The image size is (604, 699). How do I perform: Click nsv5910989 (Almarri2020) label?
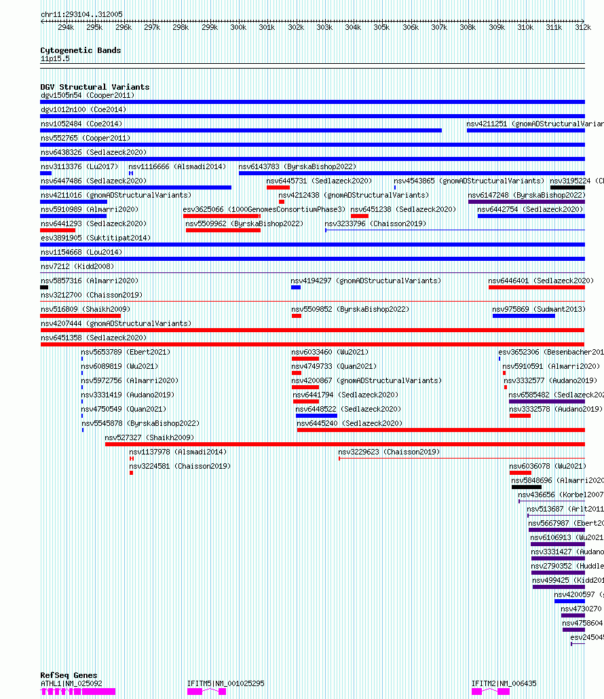[90, 209]
